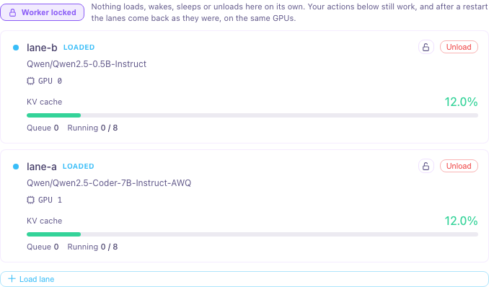Click the plus icon beside Load lane
Image resolution: width=489 pixels, height=287 pixels.
12,278
